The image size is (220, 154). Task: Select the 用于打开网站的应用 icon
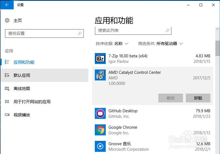point(7,102)
